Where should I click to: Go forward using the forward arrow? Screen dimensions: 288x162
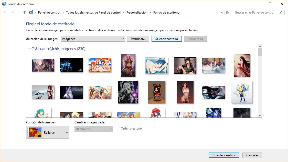coord(13,13)
